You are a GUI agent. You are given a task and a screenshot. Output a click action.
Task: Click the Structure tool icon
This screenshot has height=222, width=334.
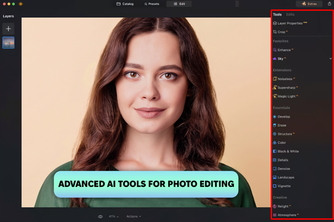point(275,134)
